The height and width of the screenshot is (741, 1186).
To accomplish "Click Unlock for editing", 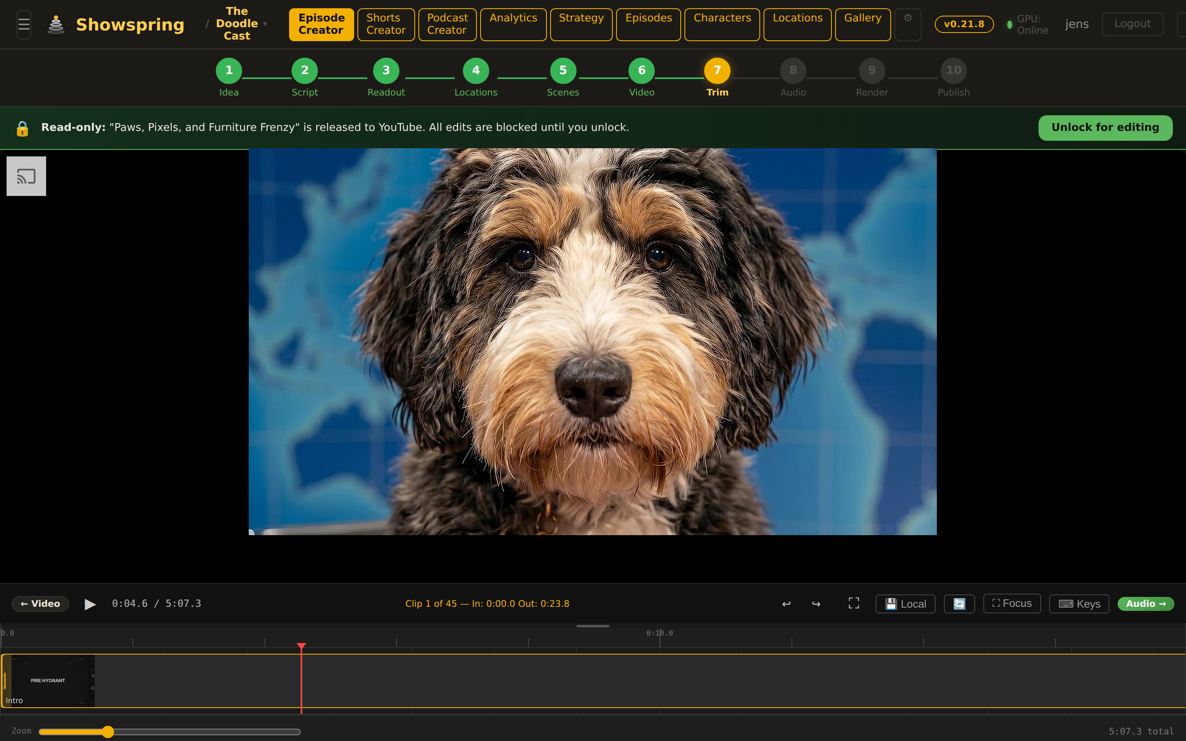I will (x=1106, y=128).
